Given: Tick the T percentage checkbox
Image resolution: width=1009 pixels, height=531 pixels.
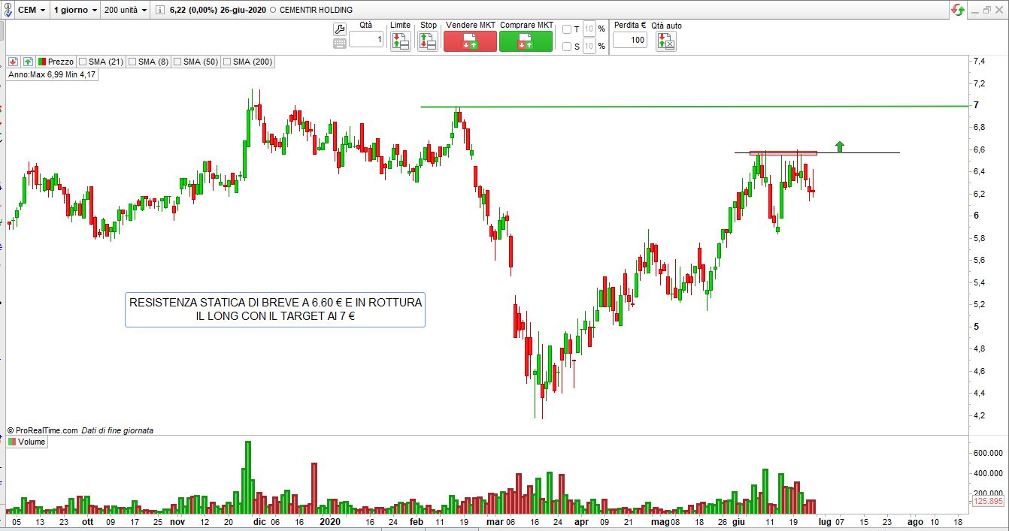Looking at the screenshot, I should pos(567,29).
